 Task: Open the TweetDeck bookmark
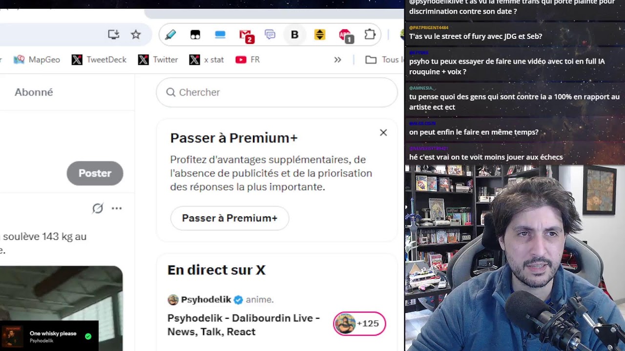click(x=99, y=59)
